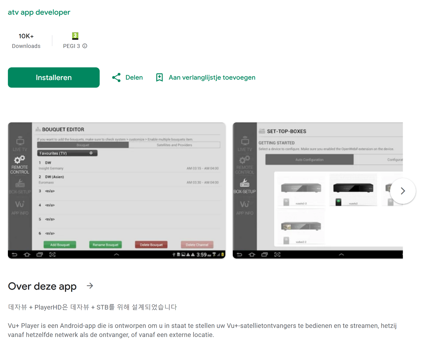Select Satellites and Providers tab in screenshot
This screenshot has height=343, width=431.
click(x=174, y=145)
